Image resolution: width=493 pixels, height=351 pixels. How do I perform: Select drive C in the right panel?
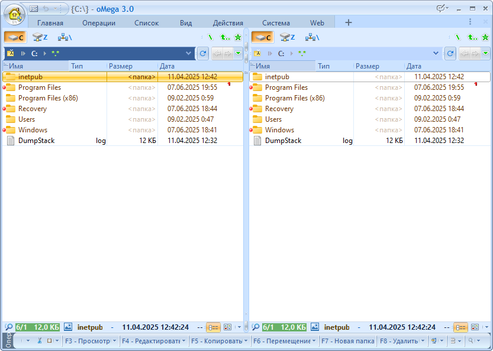(x=263, y=37)
